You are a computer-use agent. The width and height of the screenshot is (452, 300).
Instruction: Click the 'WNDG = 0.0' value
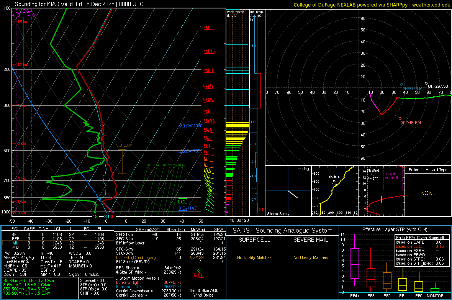[x=80, y=253]
